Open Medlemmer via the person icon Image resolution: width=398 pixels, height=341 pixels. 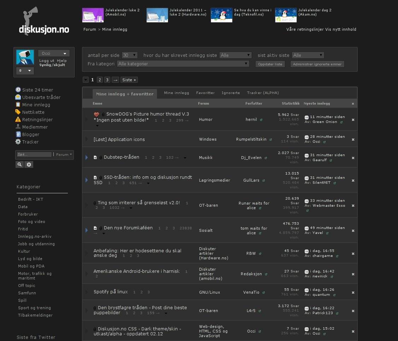coord(18,127)
